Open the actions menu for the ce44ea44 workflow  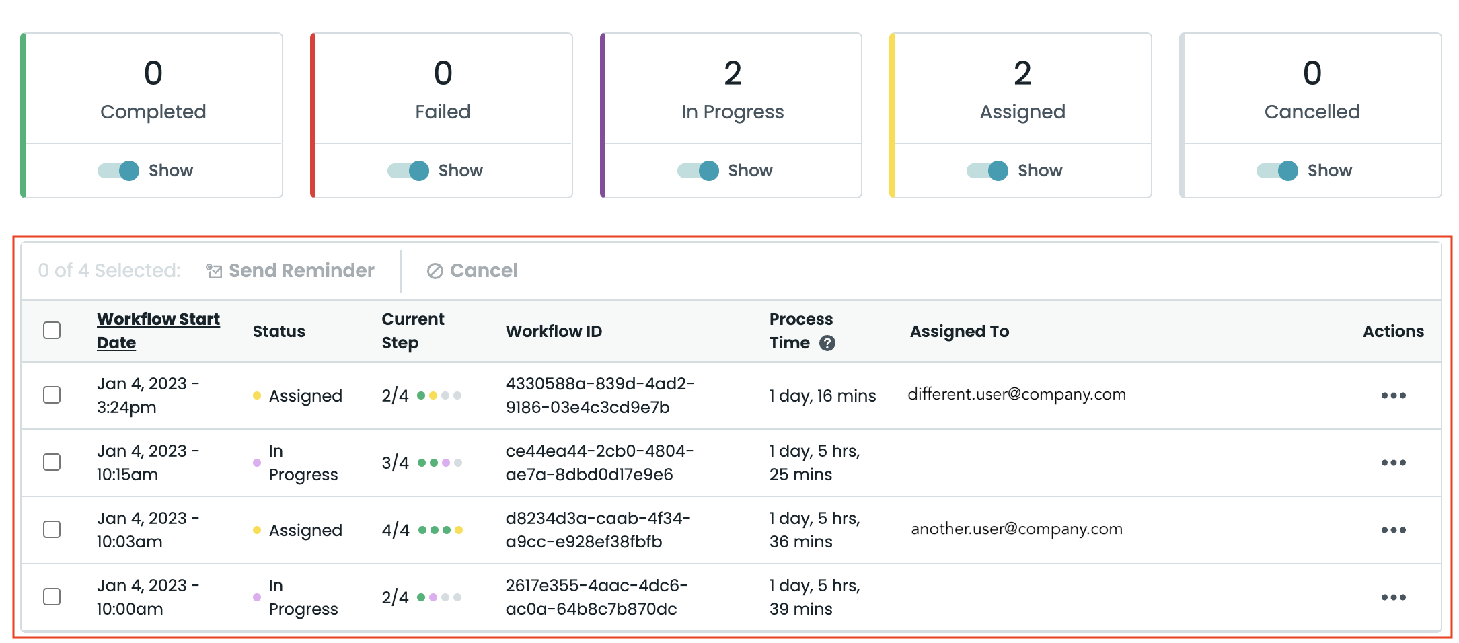[x=1394, y=463]
